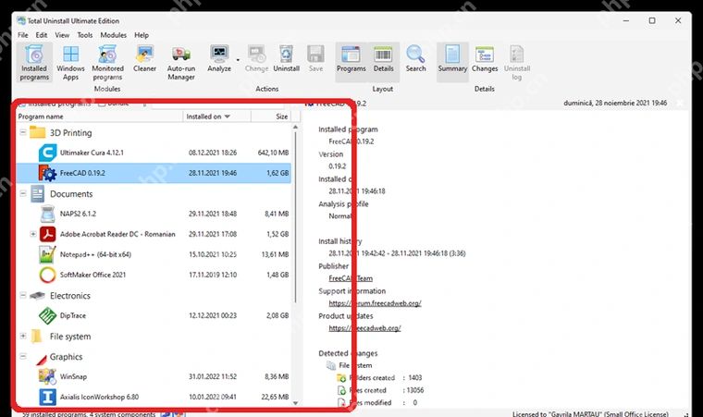This screenshot has height=417, width=703.
Task: Sort by the Installed on column
Action: pyautogui.click(x=217, y=117)
